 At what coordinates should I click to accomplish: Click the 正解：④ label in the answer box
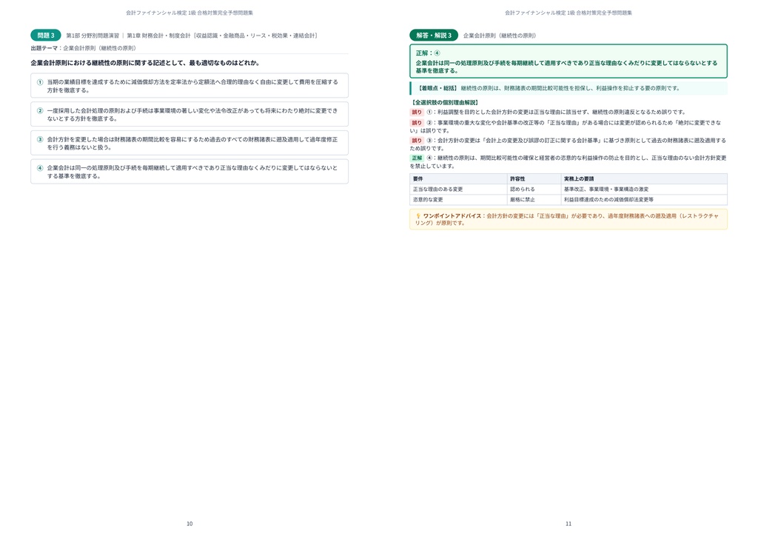point(428,53)
